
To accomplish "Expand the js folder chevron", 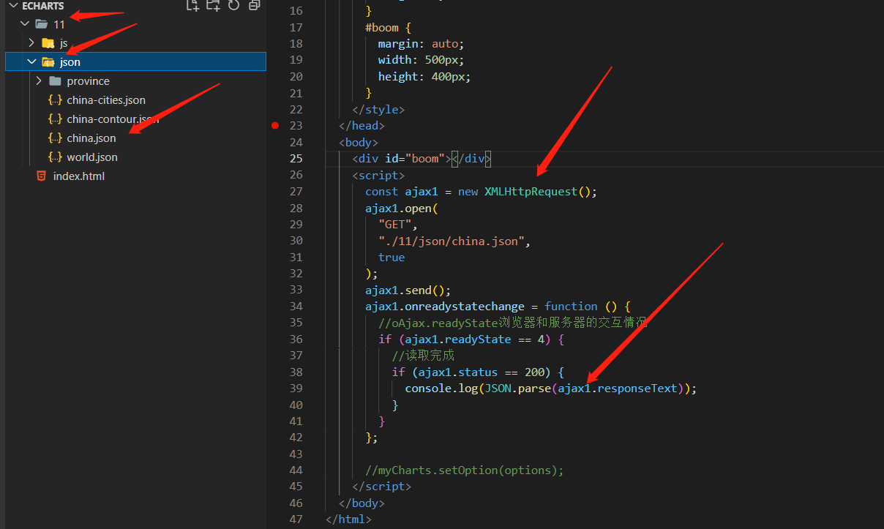I will (x=31, y=43).
